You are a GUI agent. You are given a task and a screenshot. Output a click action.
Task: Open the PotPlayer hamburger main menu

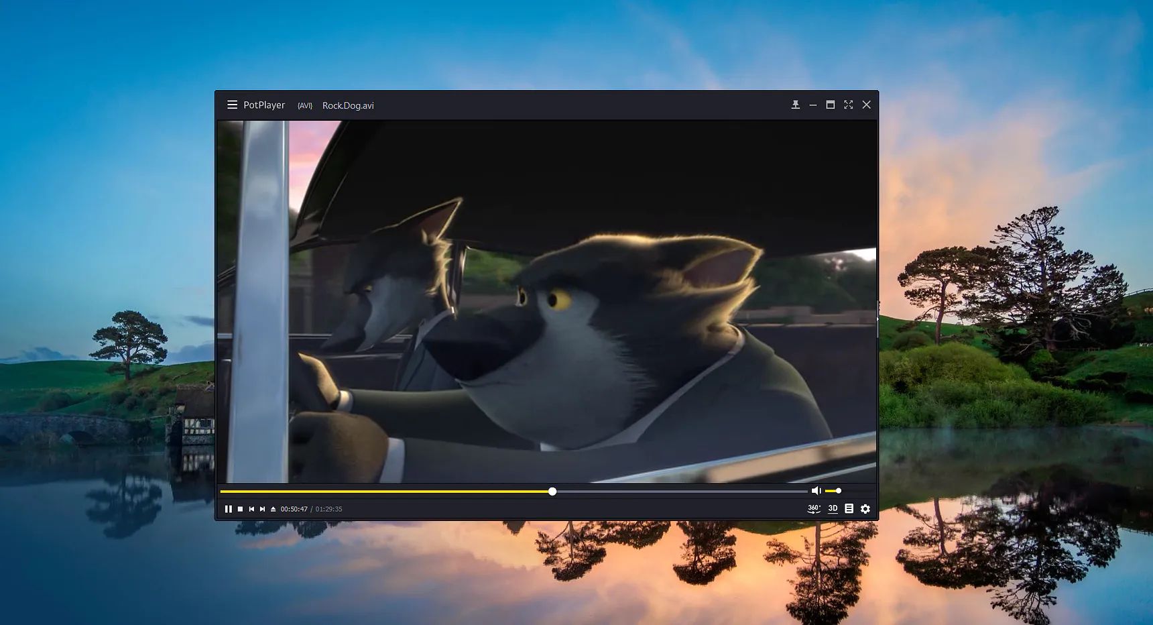(x=232, y=105)
